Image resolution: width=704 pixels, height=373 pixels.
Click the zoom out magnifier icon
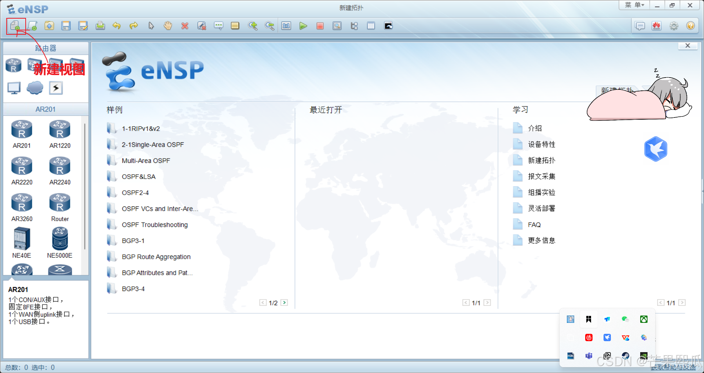[269, 26]
